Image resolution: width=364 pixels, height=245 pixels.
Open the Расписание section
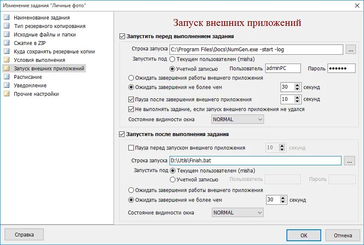coord(28,77)
